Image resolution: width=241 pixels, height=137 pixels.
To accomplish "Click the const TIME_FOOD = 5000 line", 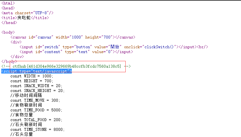I will coord(36,110).
